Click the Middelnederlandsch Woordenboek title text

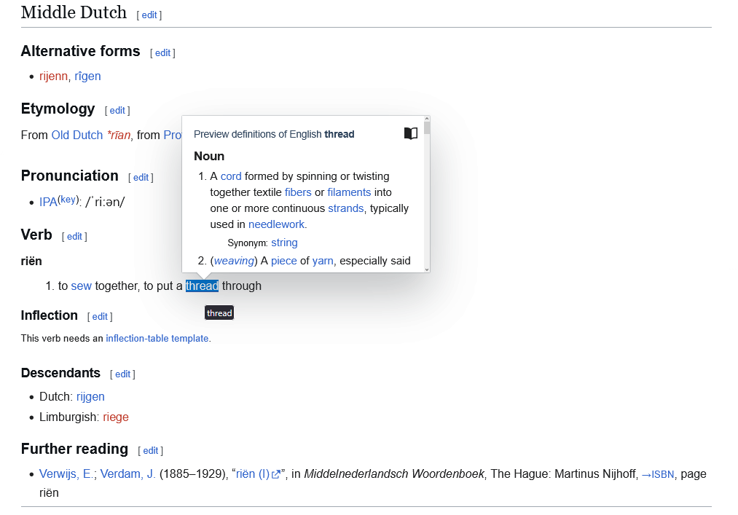pos(394,474)
